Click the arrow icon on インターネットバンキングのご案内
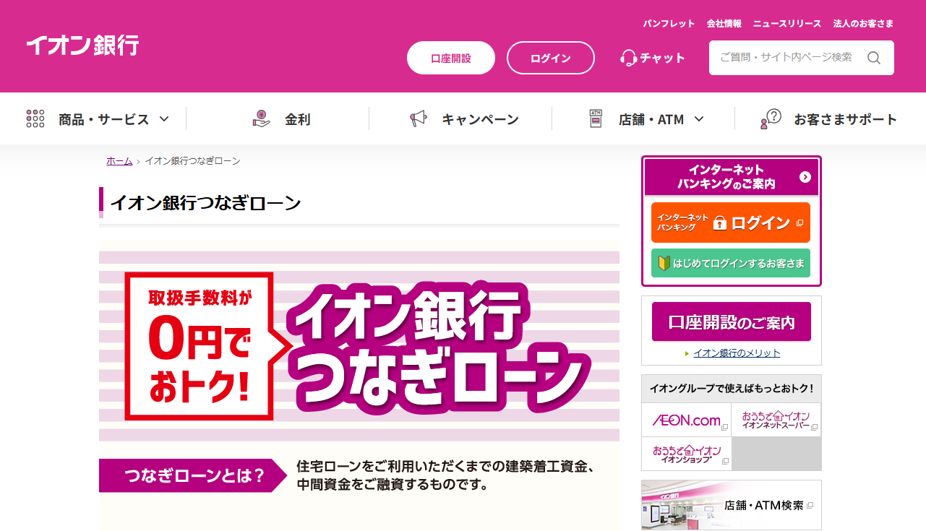The image size is (926, 531). pyautogui.click(x=805, y=177)
